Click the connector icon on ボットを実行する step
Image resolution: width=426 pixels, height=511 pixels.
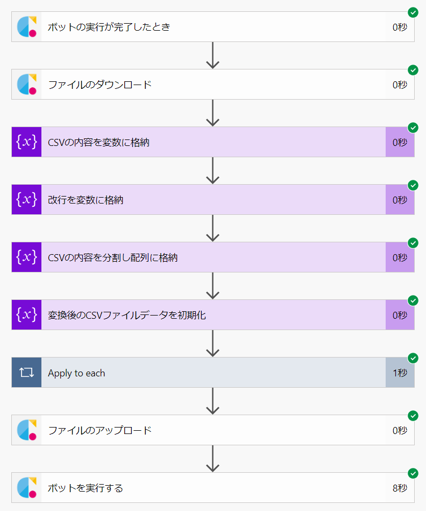point(26,488)
